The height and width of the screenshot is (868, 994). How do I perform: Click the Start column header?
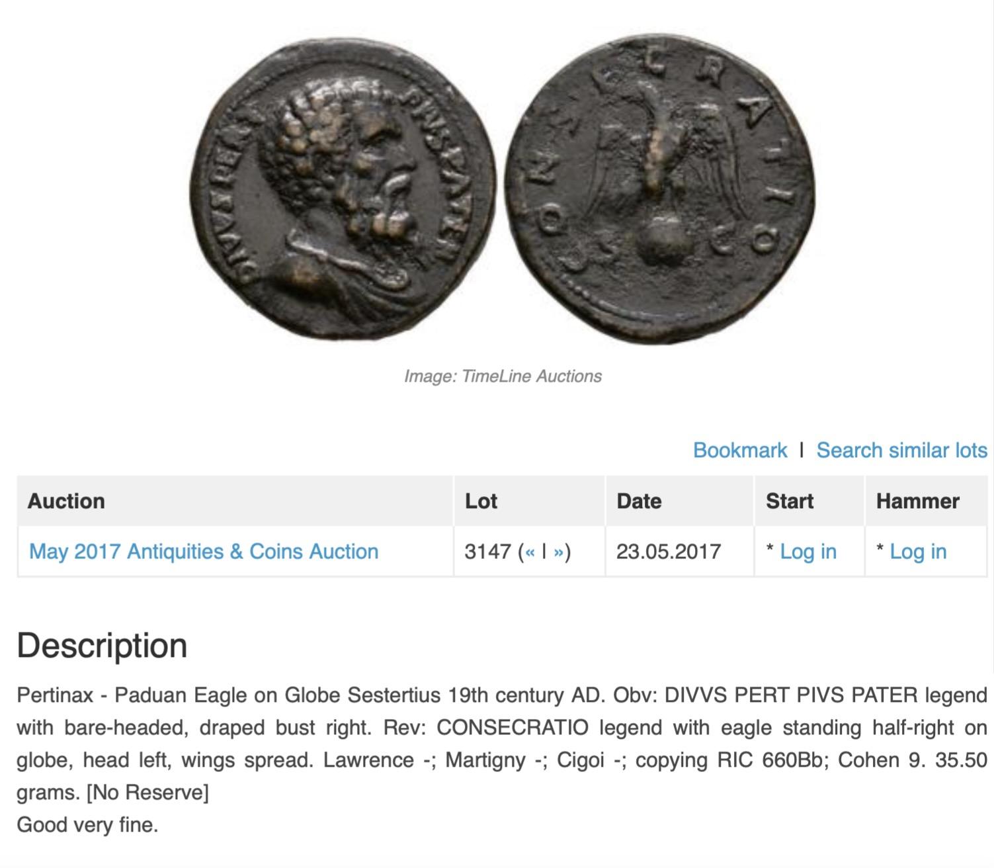[790, 501]
